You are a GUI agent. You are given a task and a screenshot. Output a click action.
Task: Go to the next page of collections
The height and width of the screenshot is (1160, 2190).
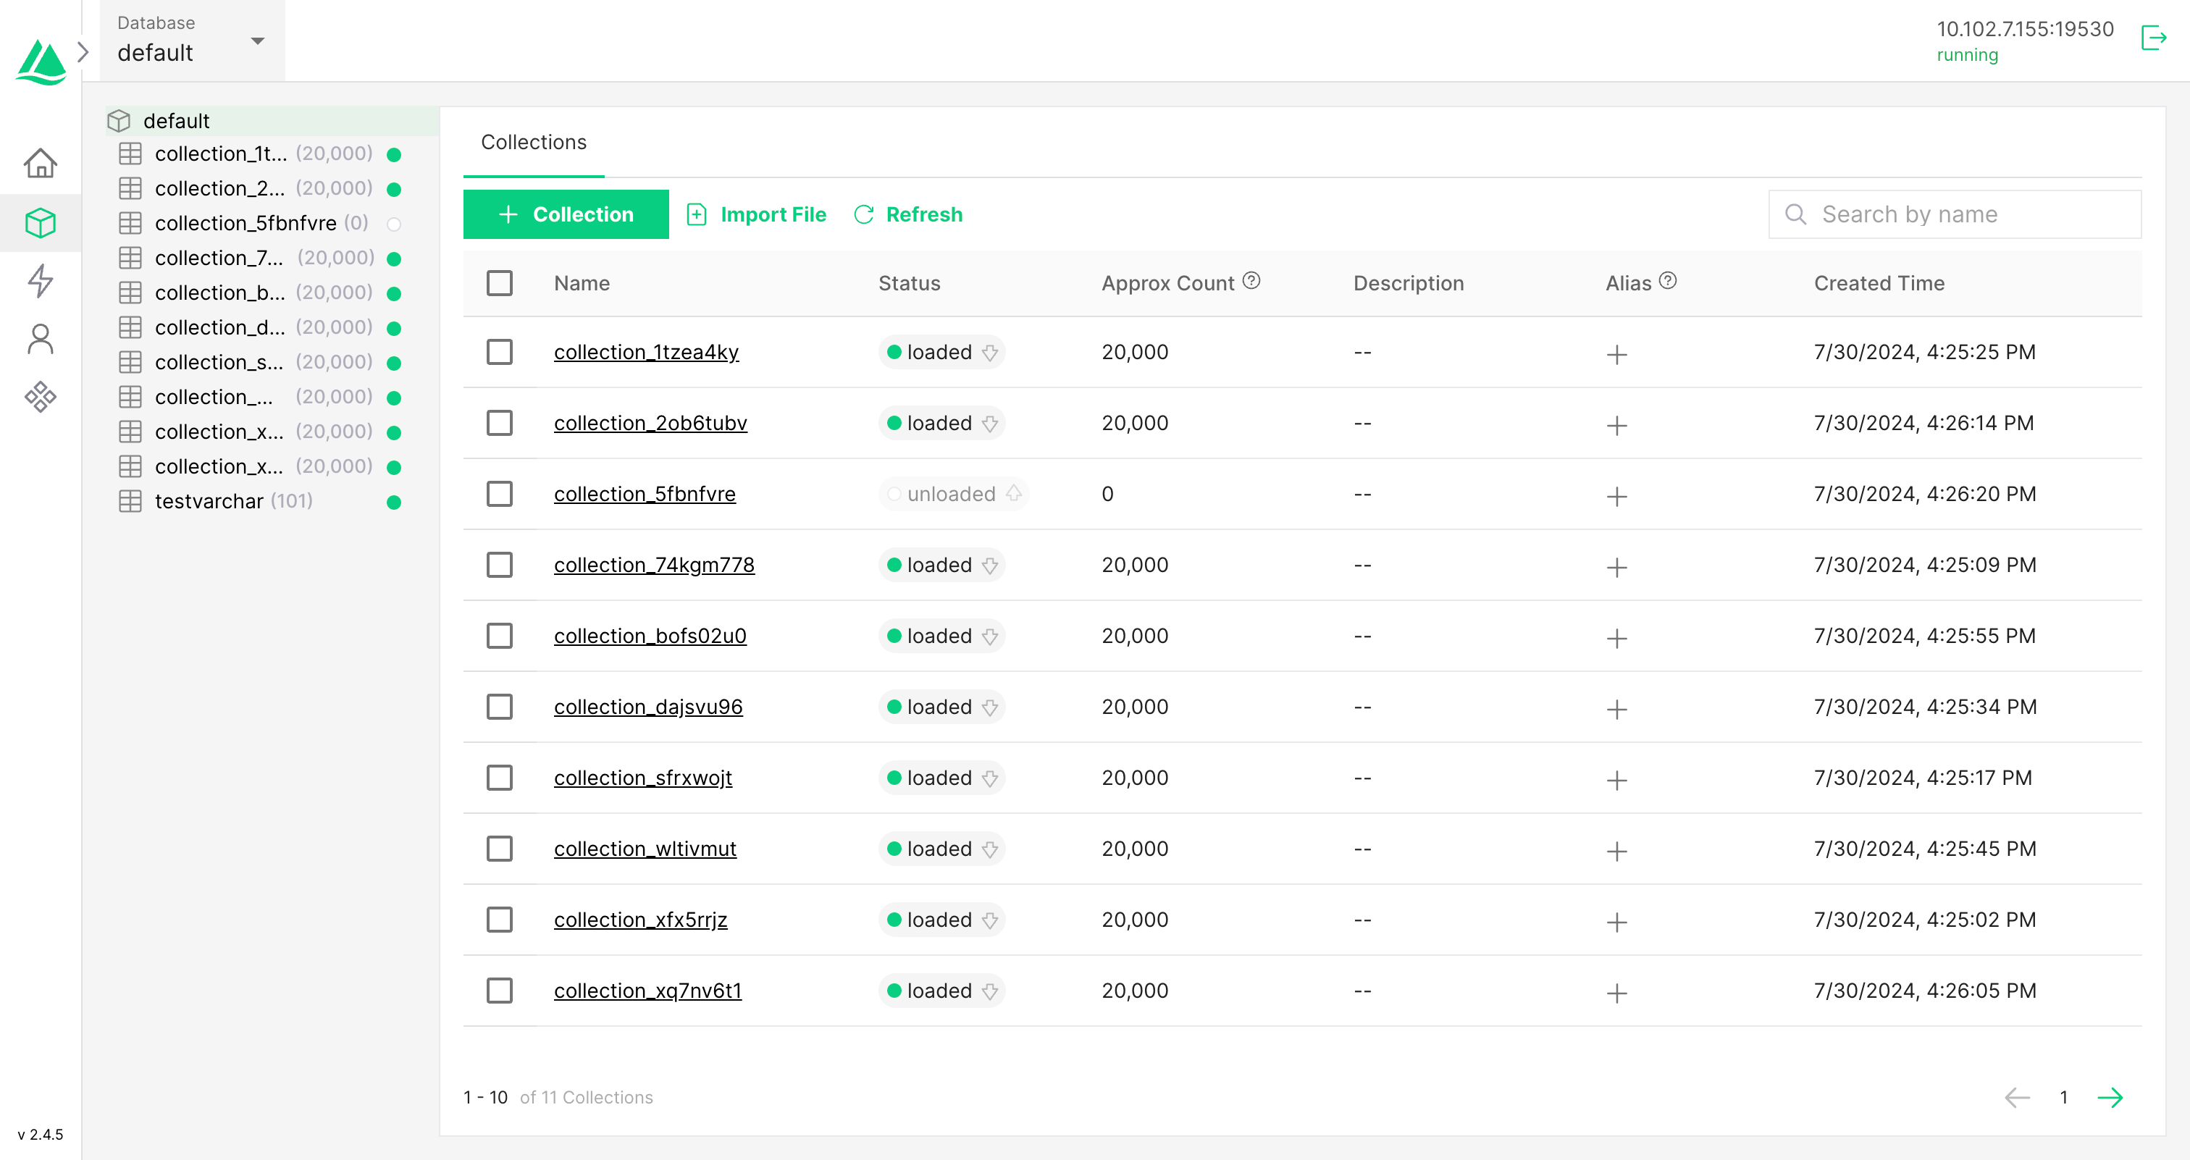click(x=2109, y=1097)
